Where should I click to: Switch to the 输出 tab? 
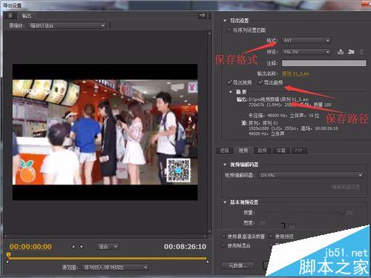(27, 16)
